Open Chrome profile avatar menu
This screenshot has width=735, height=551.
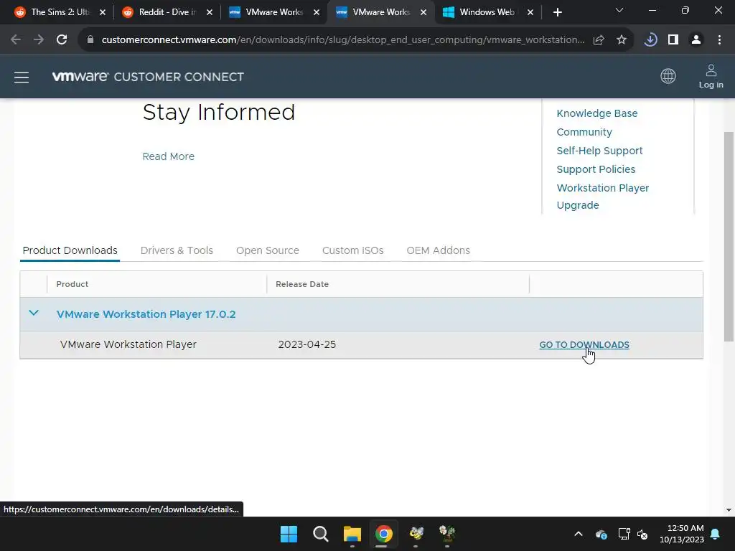(696, 40)
